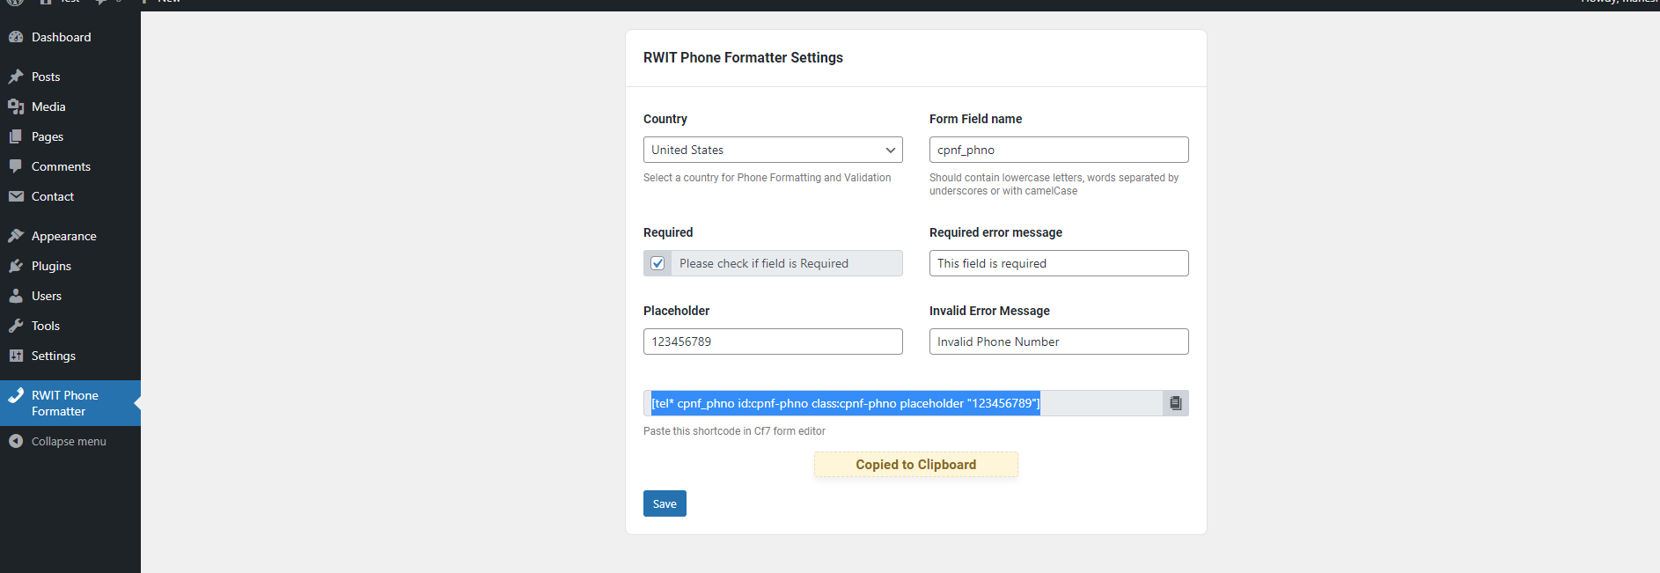Open Posts menu item
Image resolution: width=1660 pixels, height=573 pixels.
[70, 77]
